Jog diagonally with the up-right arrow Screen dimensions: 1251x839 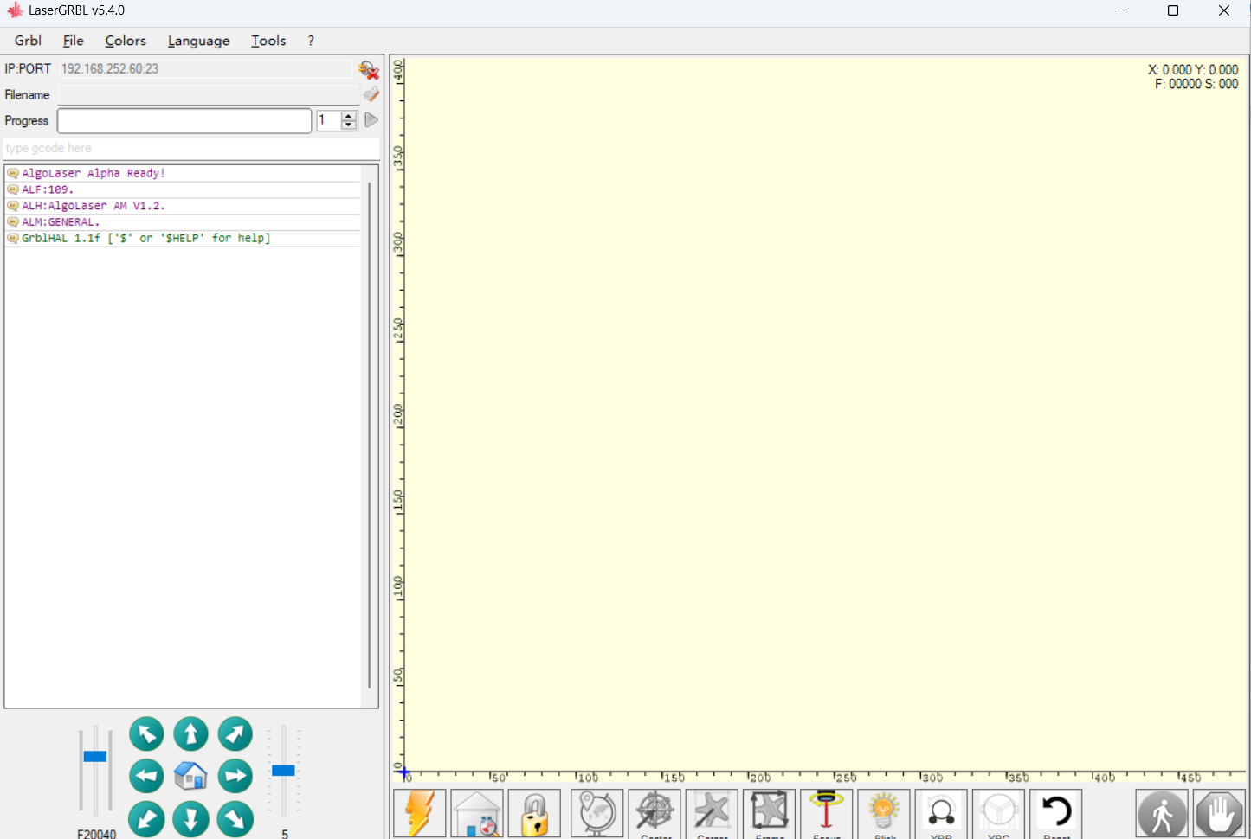(x=235, y=734)
